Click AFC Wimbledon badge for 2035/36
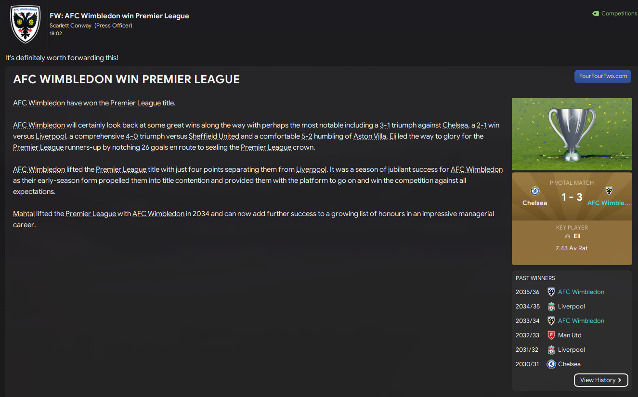The height and width of the screenshot is (397, 638). point(551,292)
